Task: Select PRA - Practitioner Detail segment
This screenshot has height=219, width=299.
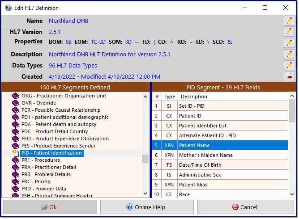Action: tap(49, 168)
